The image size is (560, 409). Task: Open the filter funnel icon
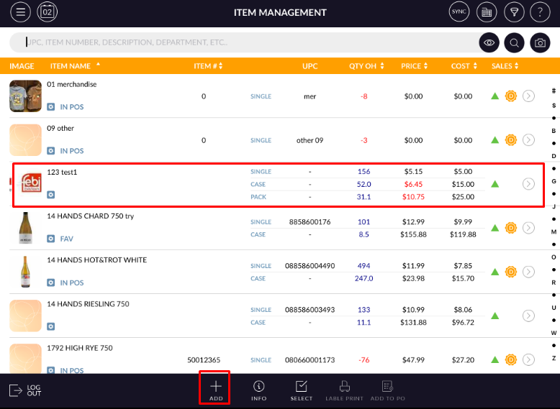(514, 12)
